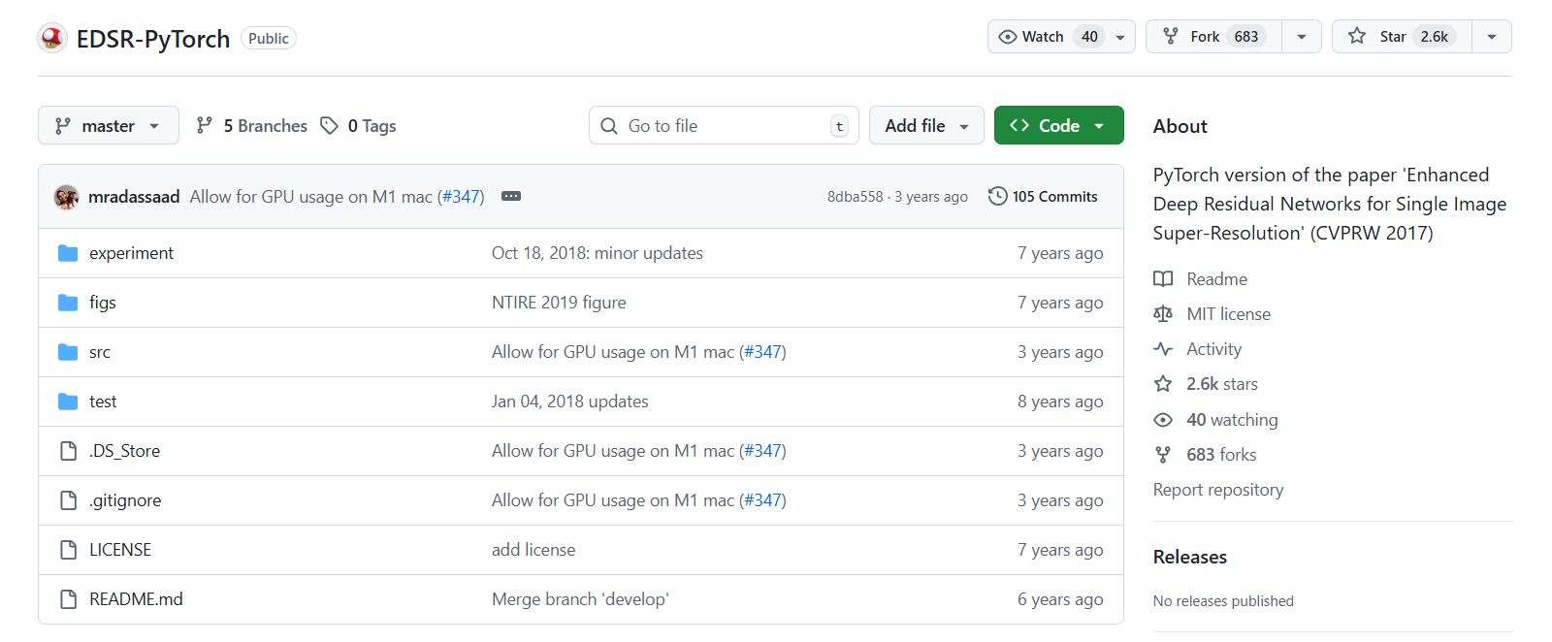Click mradassaad's avatar in commit row
Viewport: 1552px width, 642px height.
(66, 197)
